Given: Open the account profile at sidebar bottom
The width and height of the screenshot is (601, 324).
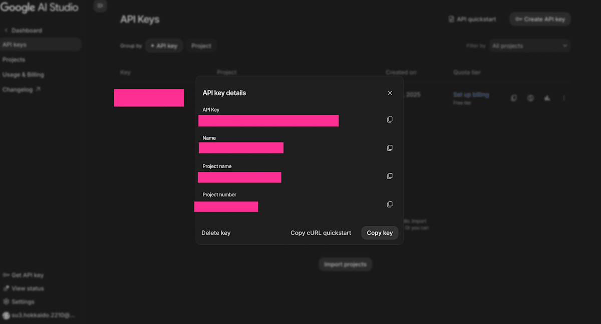Looking at the screenshot, I should [x=39, y=315].
